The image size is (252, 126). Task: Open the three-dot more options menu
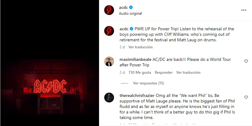pyautogui.click(x=244, y=10)
